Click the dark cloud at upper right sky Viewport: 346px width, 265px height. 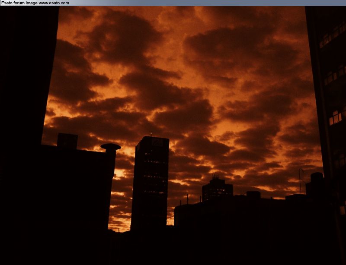pos(242,43)
